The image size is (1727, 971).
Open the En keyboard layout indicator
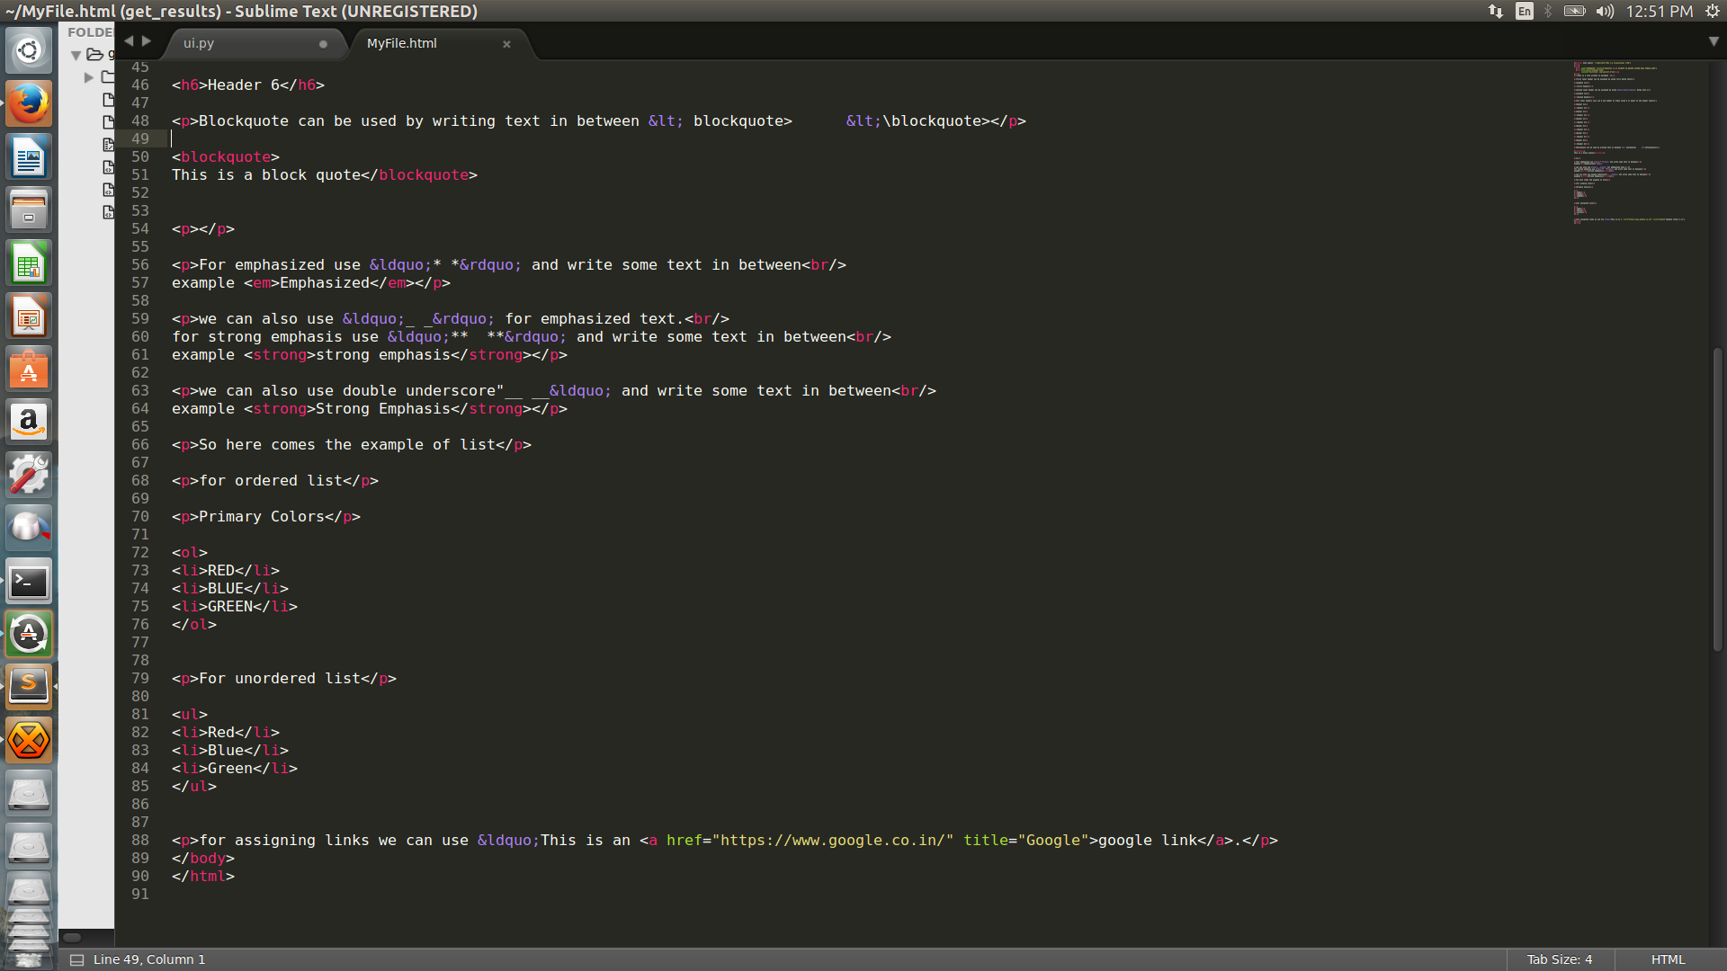pos(1524,11)
